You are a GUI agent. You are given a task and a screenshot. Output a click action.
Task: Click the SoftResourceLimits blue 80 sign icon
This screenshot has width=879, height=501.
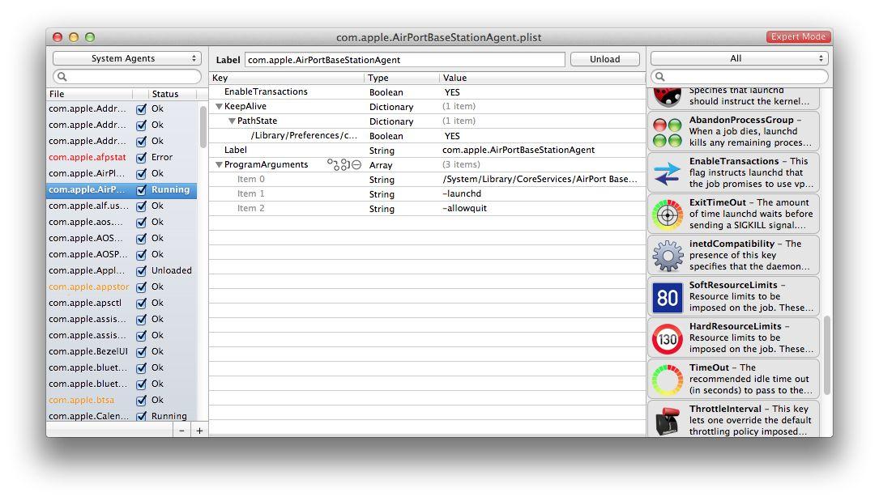667,297
